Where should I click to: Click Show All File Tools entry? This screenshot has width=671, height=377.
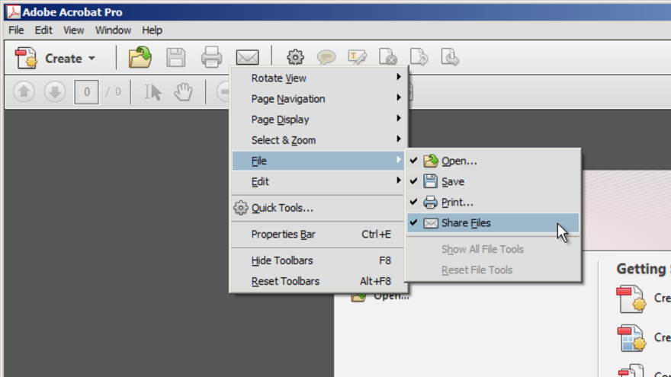(x=493, y=249)
